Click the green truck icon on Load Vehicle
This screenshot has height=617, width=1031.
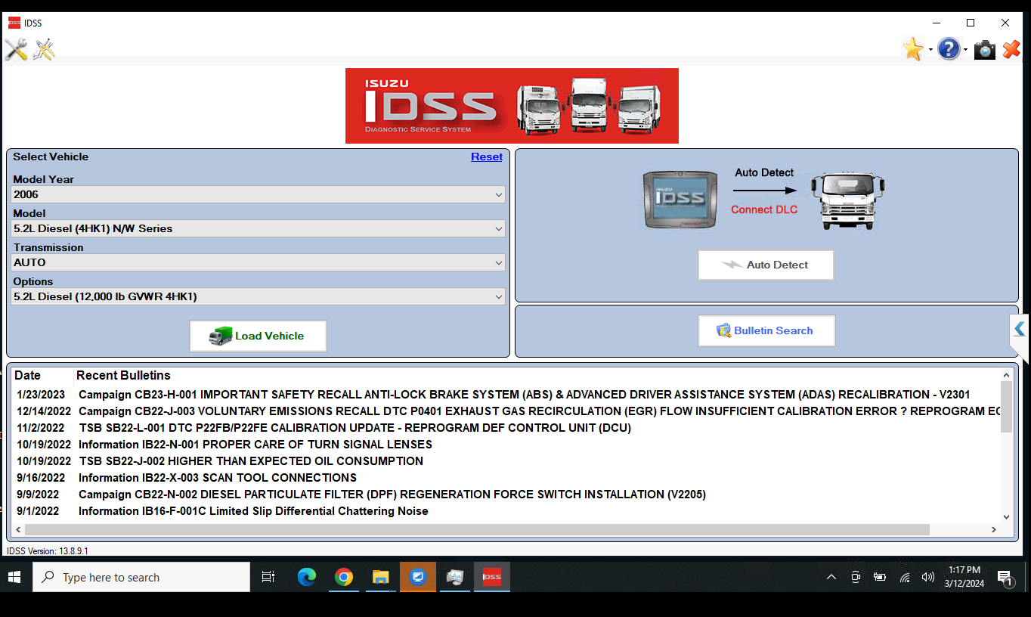click(x=221, y=335)
